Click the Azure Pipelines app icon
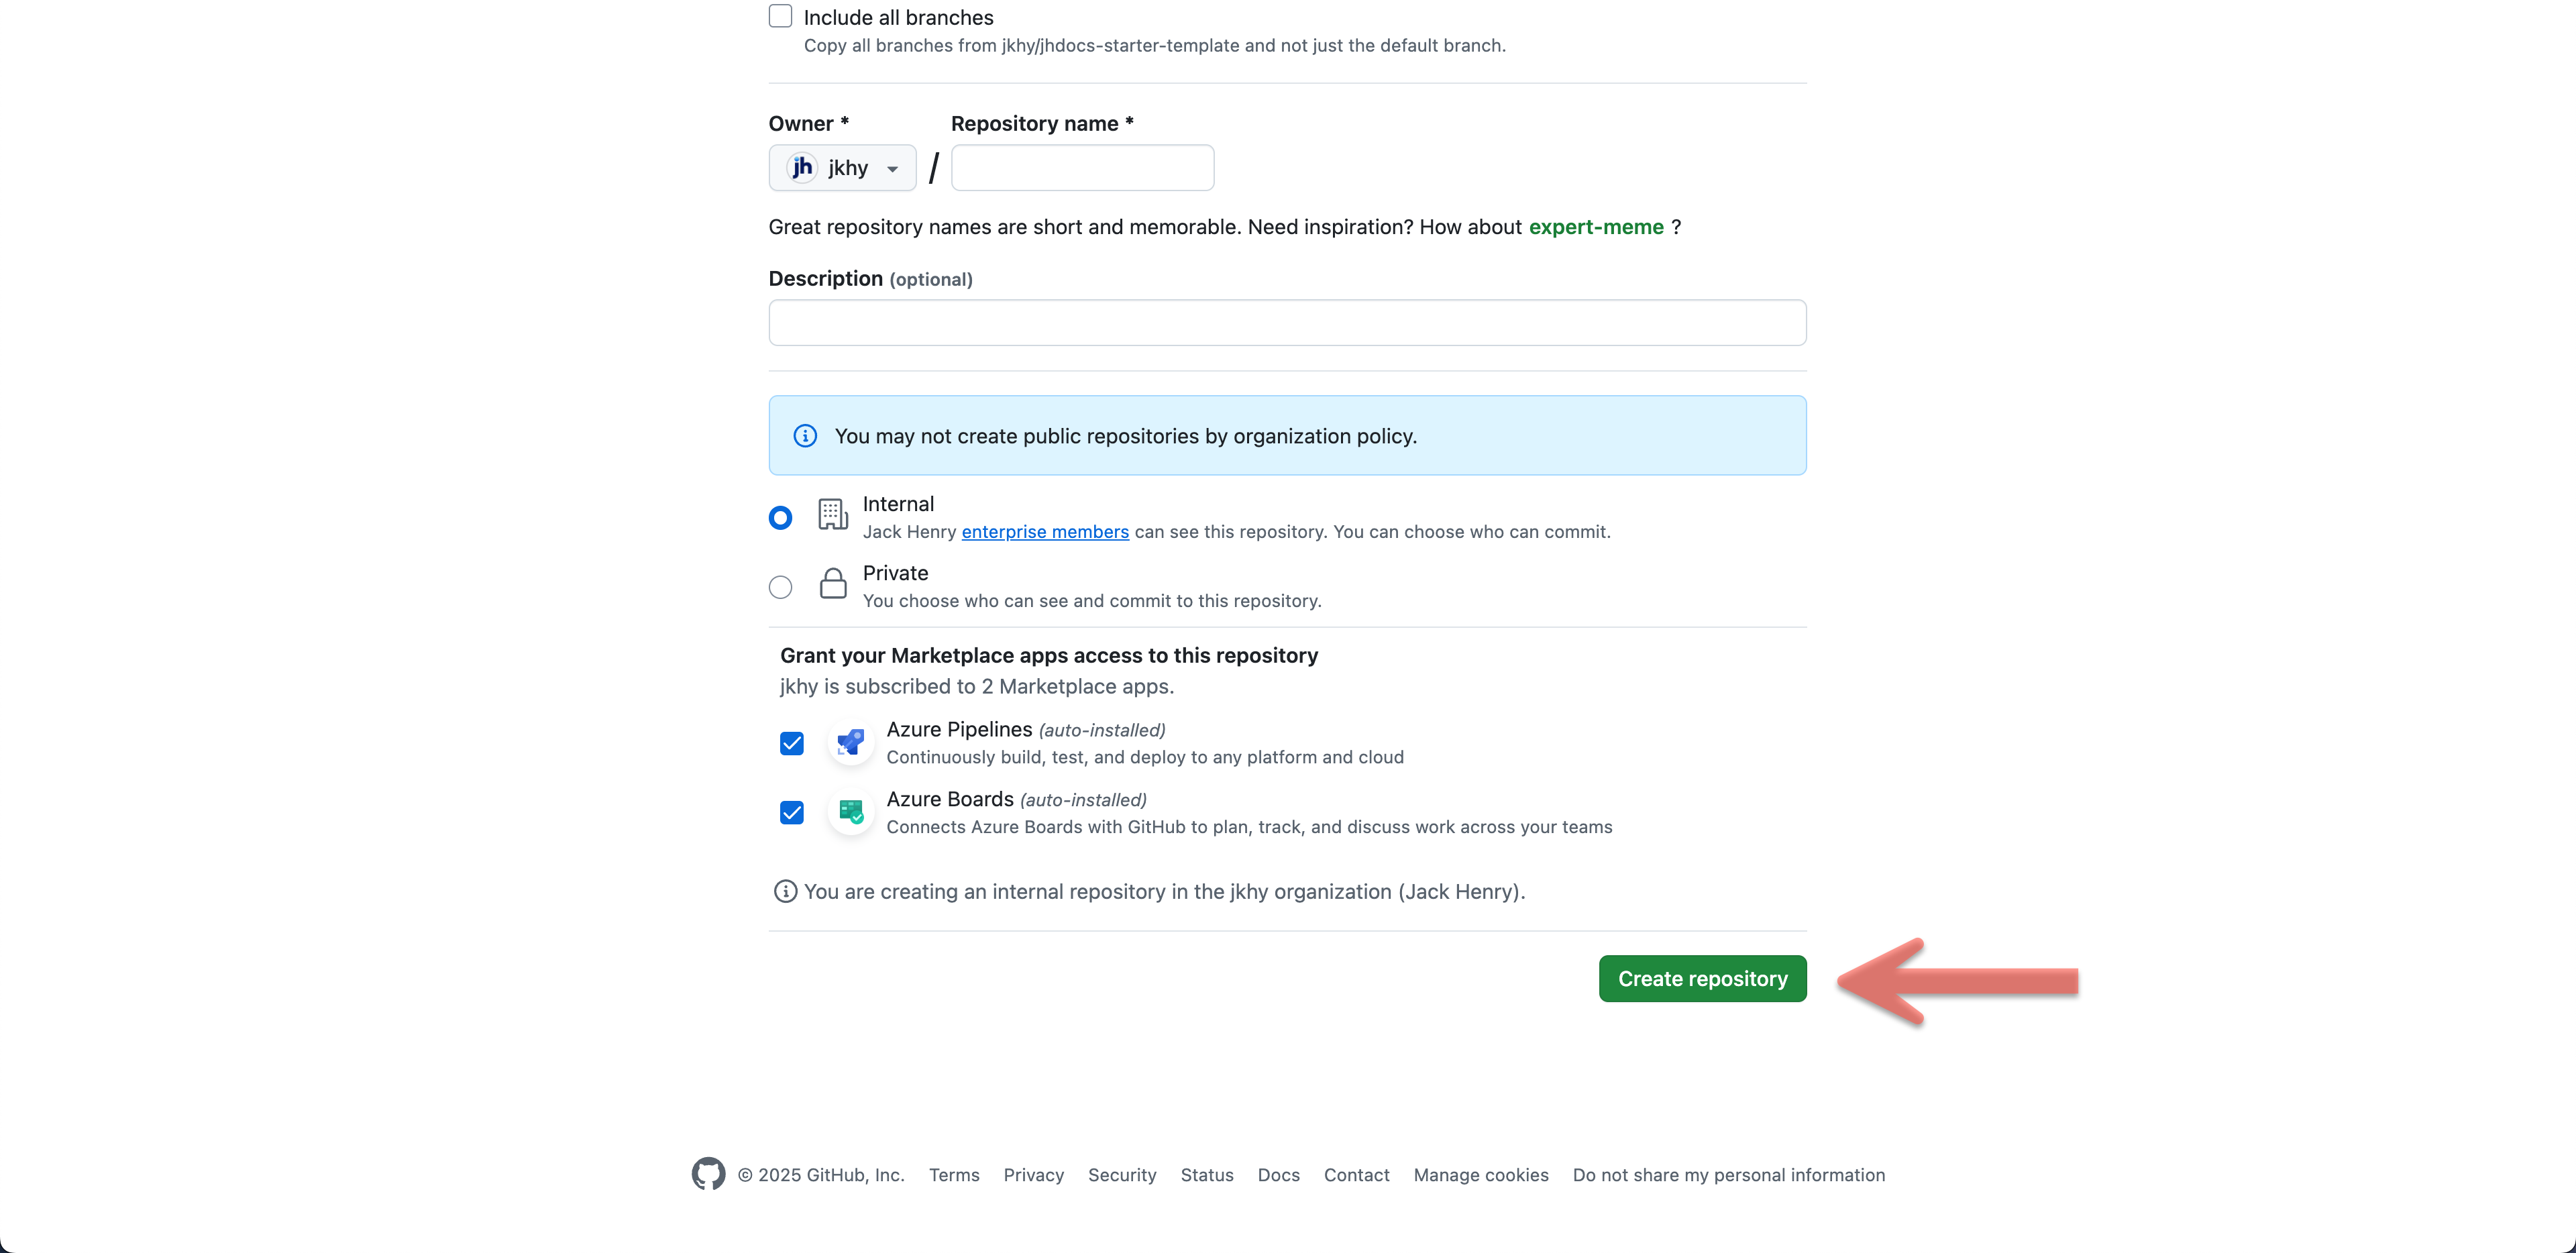 [851, 743]
